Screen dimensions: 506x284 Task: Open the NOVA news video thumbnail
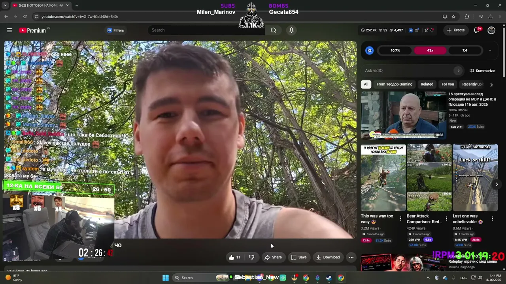tap(403, 116)
